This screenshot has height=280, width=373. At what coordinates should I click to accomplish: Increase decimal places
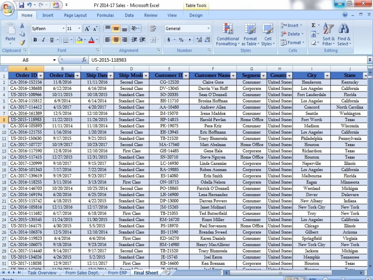(199, 40)
